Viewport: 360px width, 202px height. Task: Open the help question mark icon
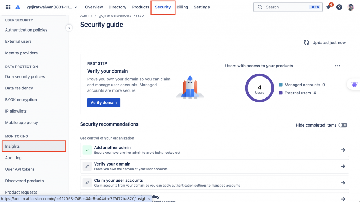[x=339, y=7]
